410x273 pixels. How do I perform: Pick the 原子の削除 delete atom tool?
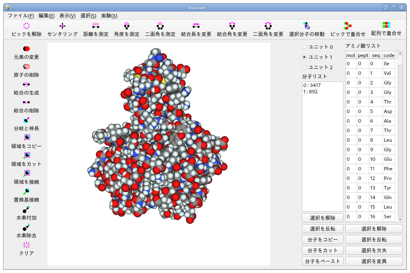coord(26,67)
